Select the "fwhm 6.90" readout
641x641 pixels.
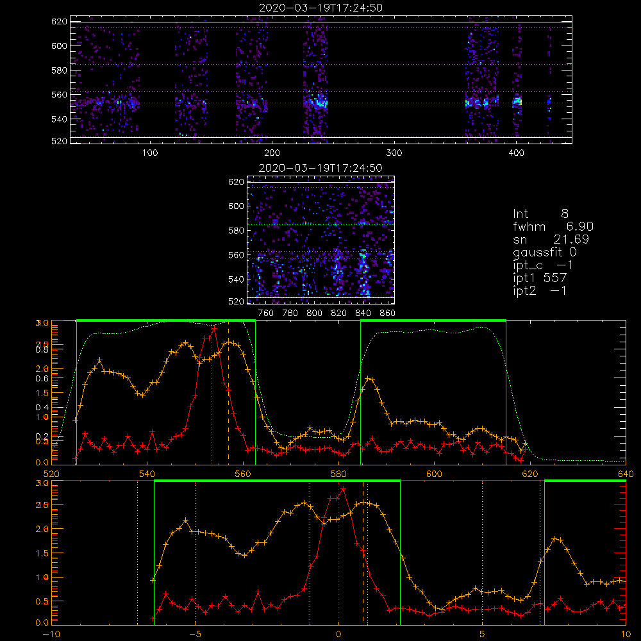tap(553, 226)
